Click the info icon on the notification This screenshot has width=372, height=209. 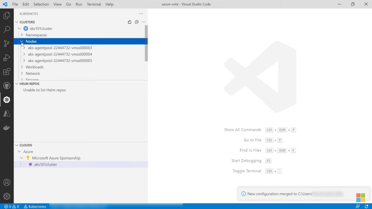coord(244,194)
